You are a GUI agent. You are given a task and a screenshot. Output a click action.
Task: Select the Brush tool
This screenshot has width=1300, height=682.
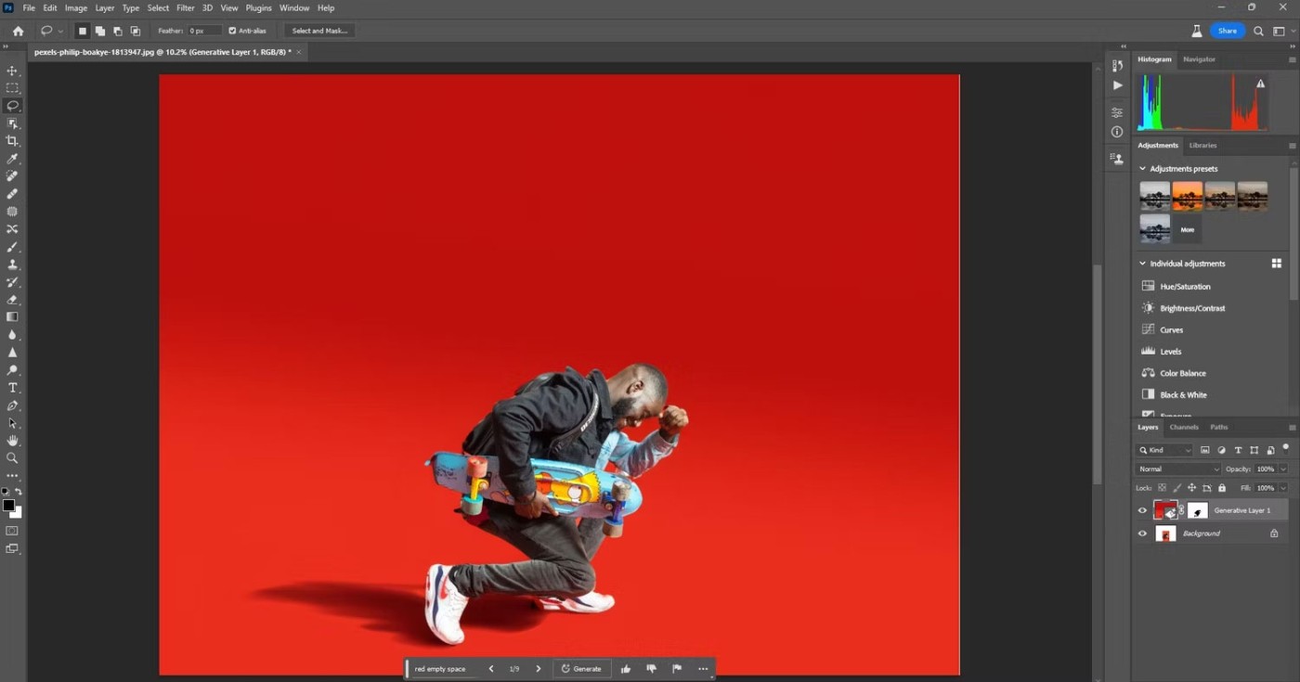pyautogui.click(x=12, y=247)
